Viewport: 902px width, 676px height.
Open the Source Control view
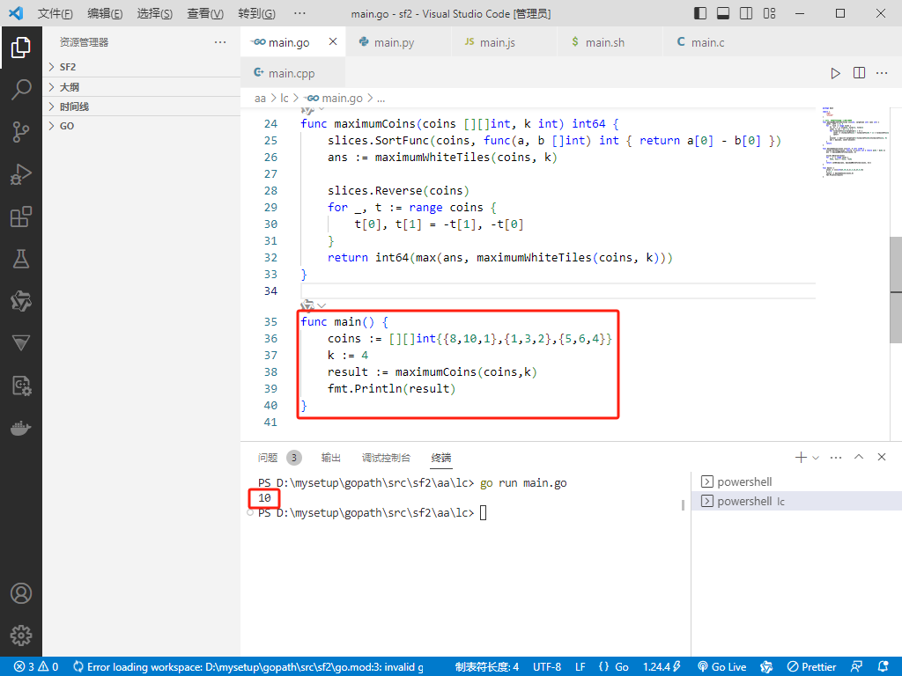click(21, 132)
